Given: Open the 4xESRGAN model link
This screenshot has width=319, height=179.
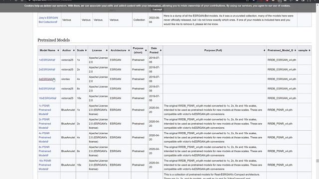Looking at the screenshot, I should click(47, 79).
